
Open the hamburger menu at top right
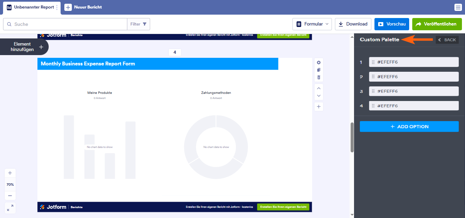click(458, 7)
